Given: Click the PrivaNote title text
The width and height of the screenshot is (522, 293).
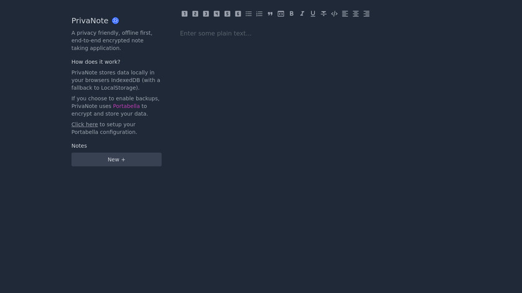Looking at the screenshot, I should point(90,20).
